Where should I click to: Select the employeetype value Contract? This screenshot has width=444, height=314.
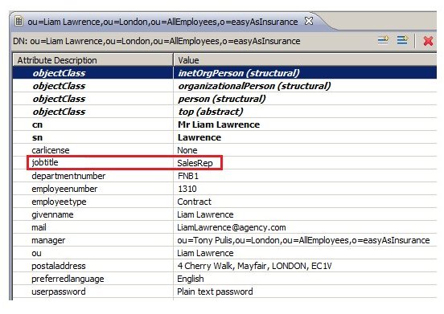click(195, 202)
